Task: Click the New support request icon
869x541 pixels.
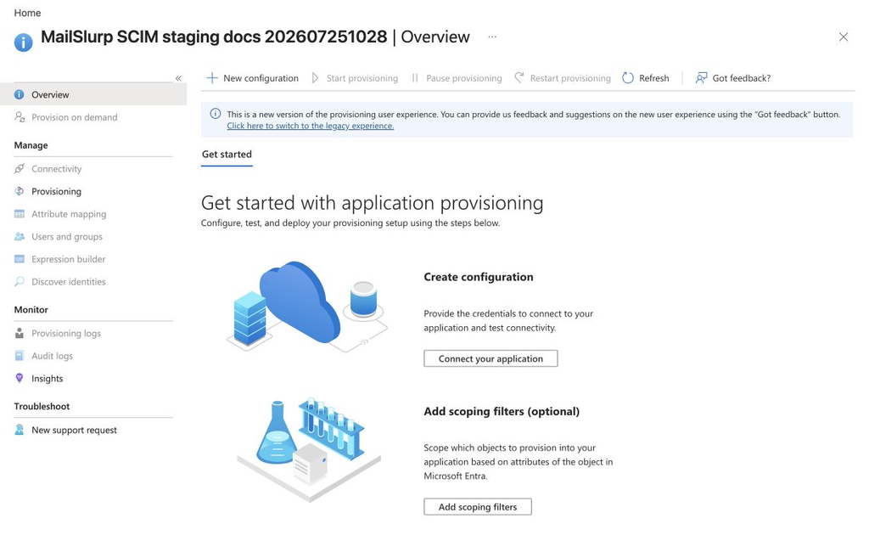Action: (20, 430)
